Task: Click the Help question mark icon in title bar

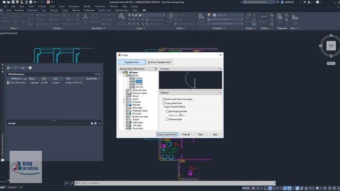Action: click(318, 2)
